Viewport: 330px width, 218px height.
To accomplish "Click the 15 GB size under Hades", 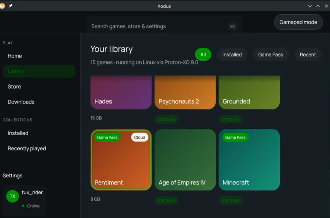I will [96, 118].
